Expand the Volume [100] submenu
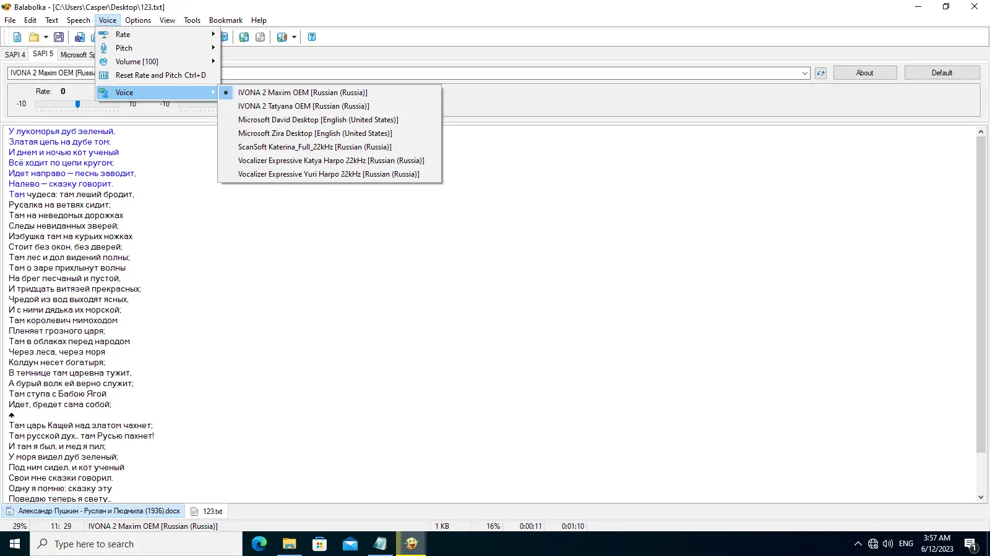This screenshot has width=990, height=556. click(x=157, y=62)
